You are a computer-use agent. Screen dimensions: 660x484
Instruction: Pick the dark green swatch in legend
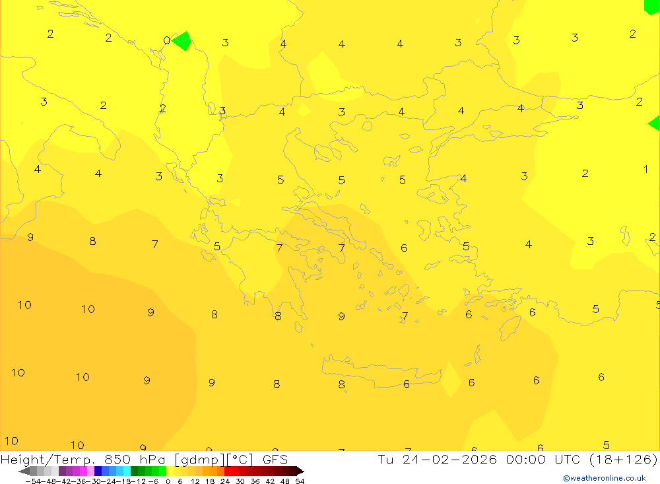(134, 471)
